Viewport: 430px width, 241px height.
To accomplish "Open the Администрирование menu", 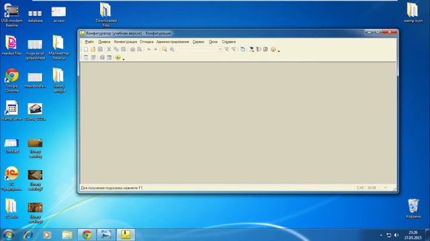I will click(x=173, y=42).
